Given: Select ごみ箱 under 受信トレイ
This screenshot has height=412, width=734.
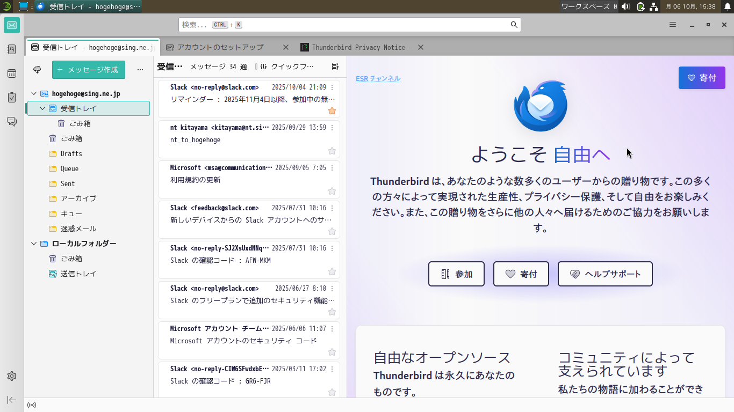Looking at the screenshot, I should click(89, 123).
